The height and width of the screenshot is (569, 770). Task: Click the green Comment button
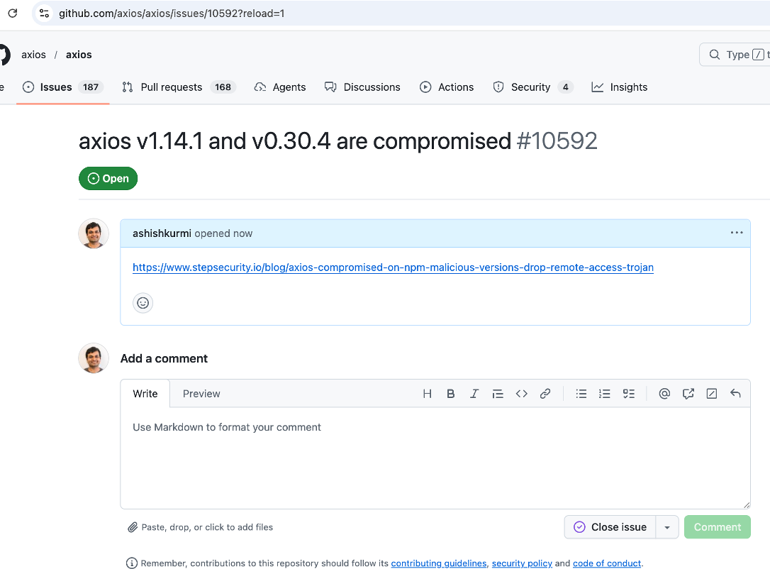click(718, 527)
